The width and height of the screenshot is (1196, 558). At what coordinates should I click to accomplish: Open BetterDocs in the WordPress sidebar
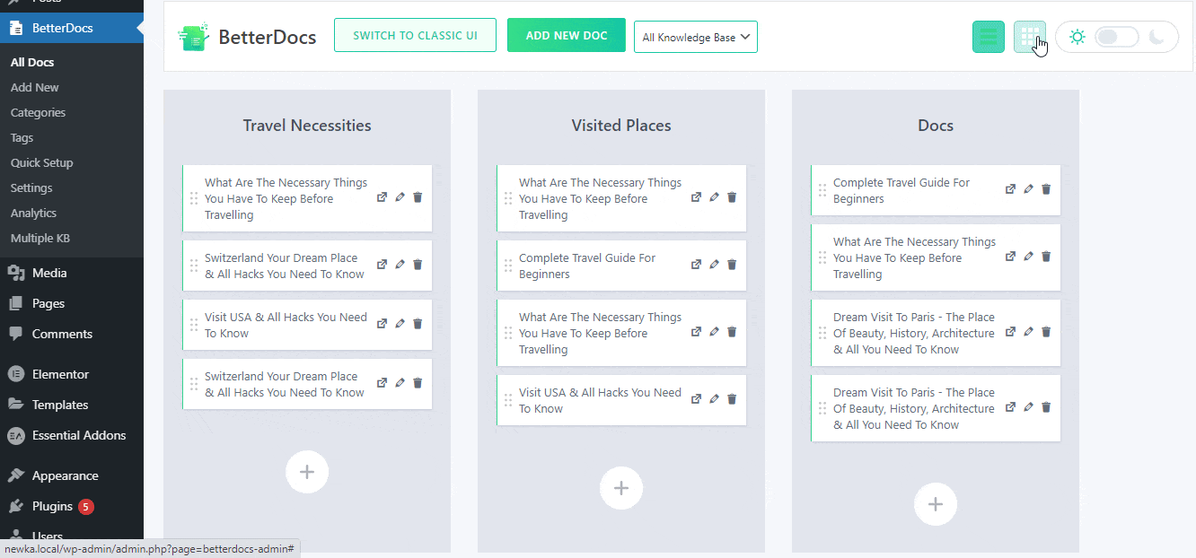point(72,28)
